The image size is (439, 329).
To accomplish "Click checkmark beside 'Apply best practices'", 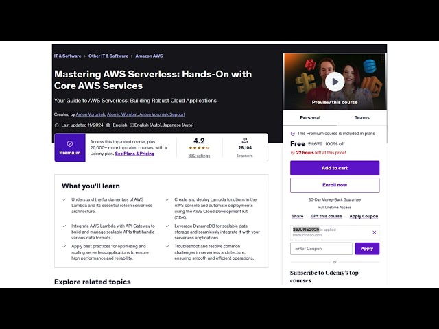I will [64, 247].
